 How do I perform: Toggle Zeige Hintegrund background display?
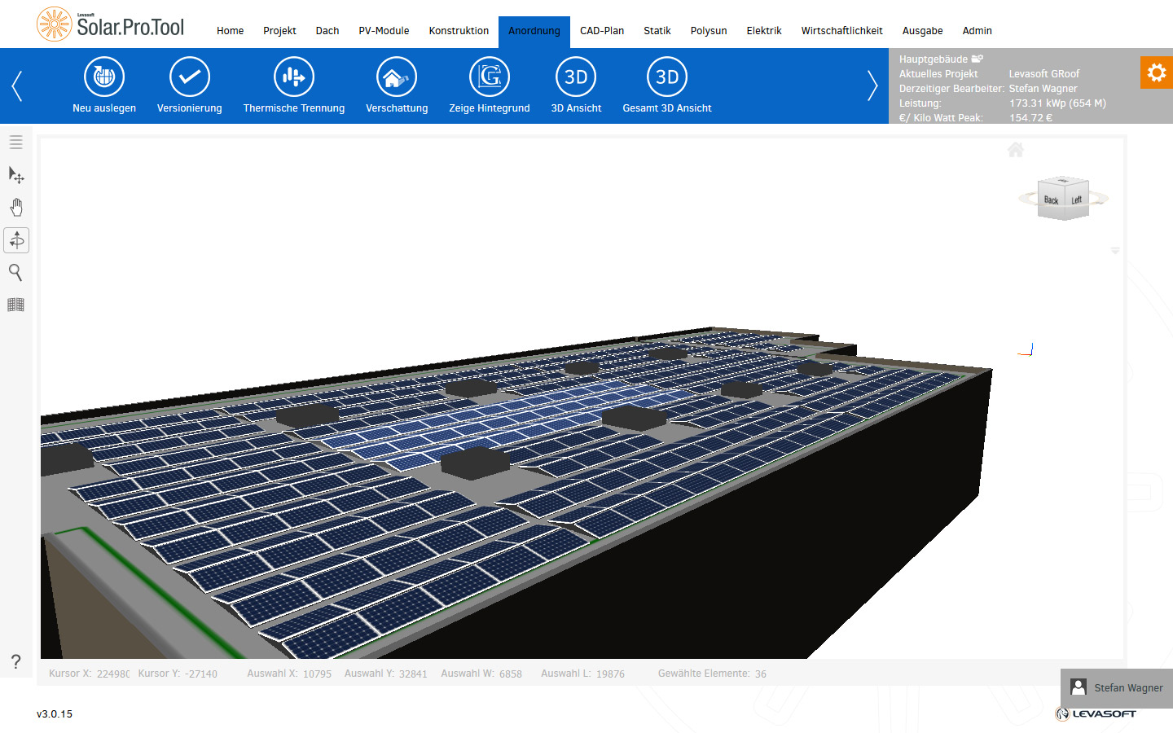point(490,77)
